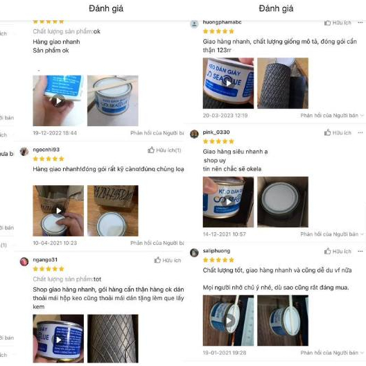This screenshot has height=366, width=366.
Task: Expand seller response dated 20-03-2023 12:19
Action: [x=331, y=115]
